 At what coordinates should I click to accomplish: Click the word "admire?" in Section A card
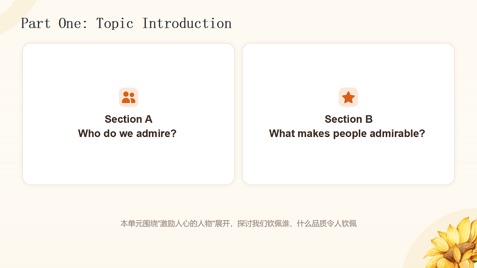(x=156, y=133)
